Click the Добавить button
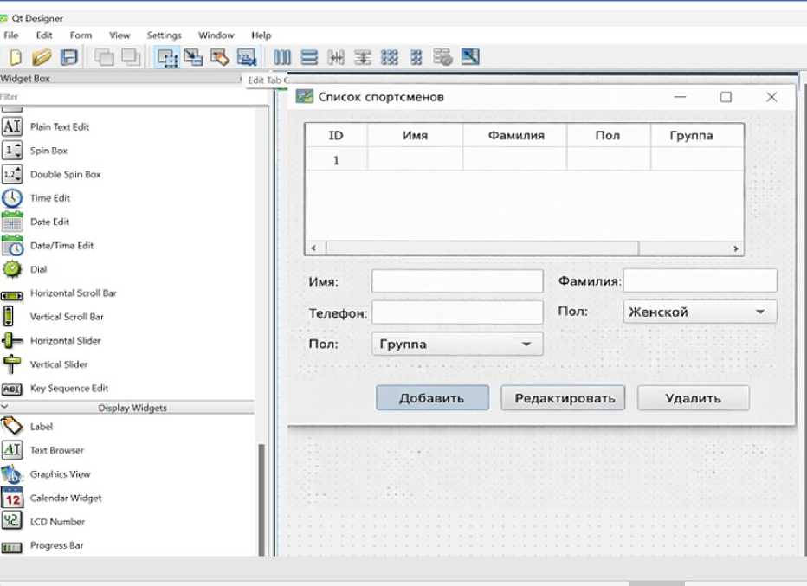Screen dimensions: 807x586 tap(432, 398)
